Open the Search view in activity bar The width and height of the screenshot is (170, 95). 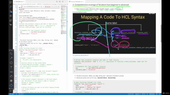(x=11, y=7)
